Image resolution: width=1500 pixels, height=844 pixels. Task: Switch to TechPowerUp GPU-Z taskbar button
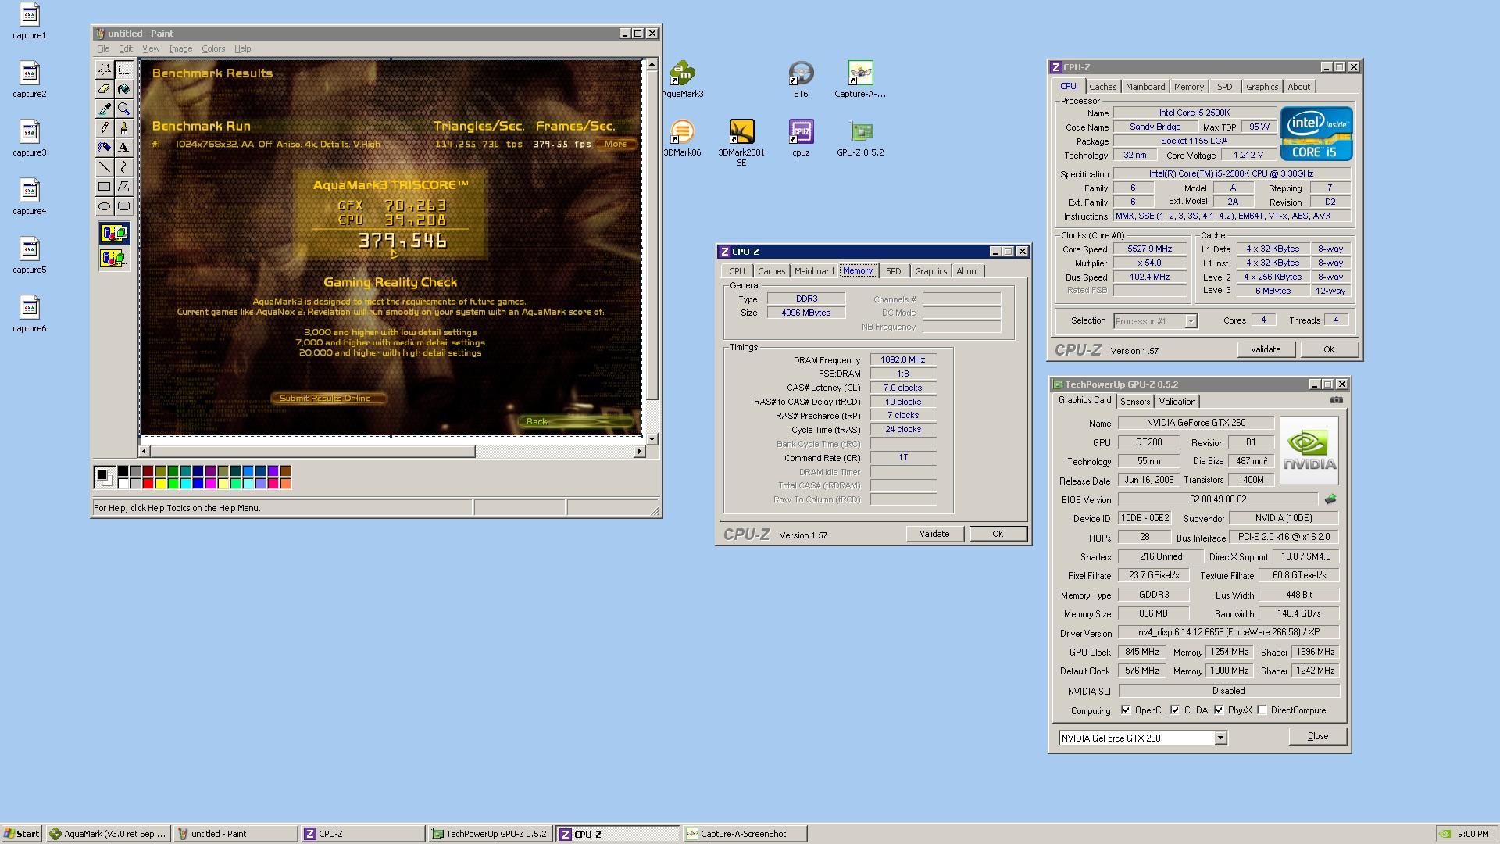(491, 834)
